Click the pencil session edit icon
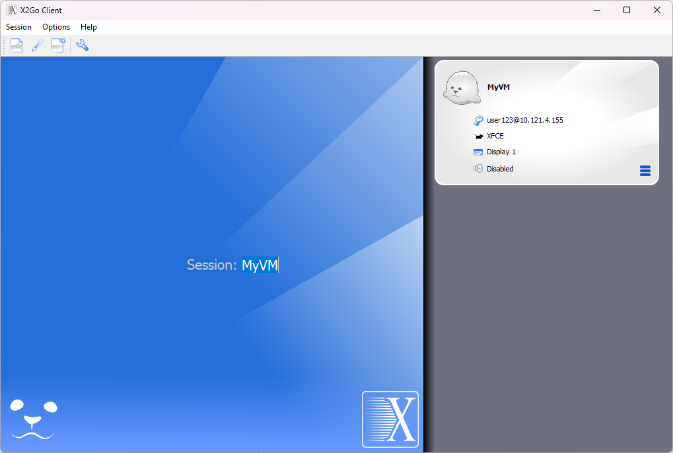 38,45
